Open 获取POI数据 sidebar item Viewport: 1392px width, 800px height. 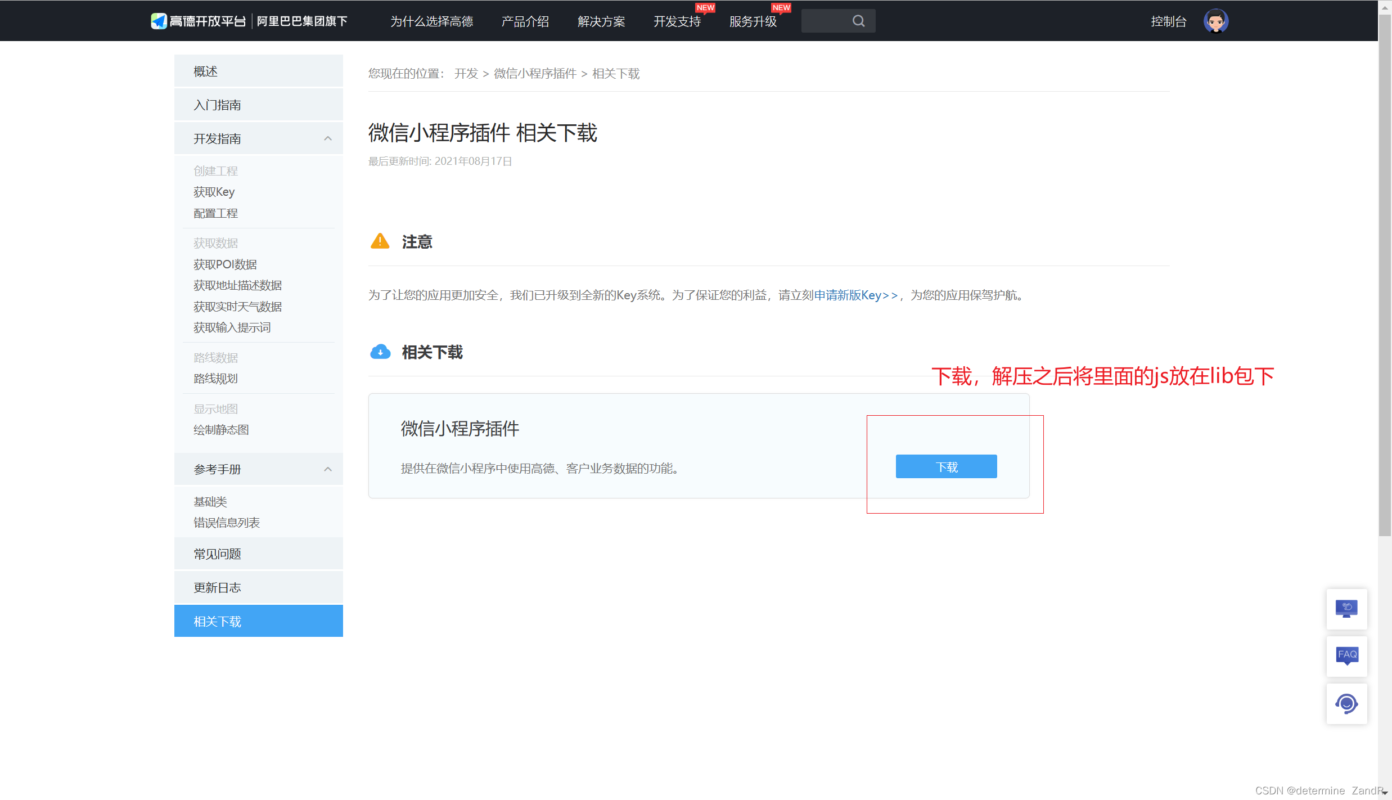tap(225, 264)
